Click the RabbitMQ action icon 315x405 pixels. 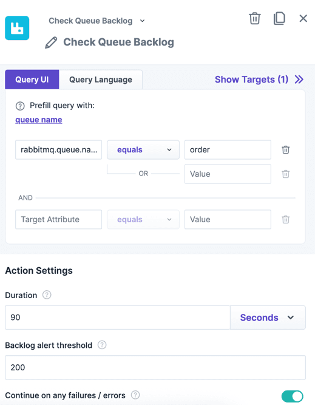(17, 28)
